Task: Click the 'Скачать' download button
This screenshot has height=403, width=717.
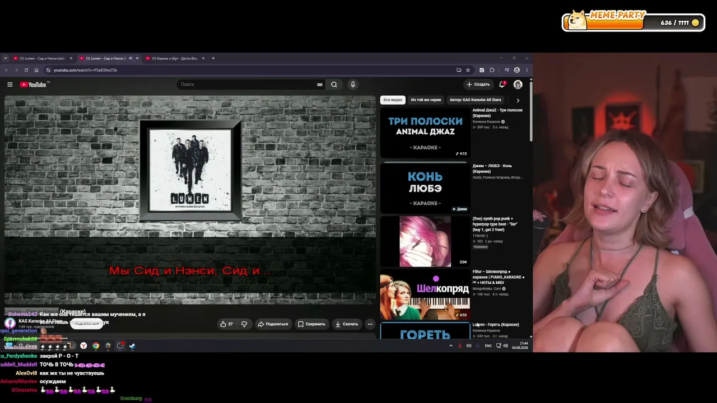Action: (x=347, y=324)
